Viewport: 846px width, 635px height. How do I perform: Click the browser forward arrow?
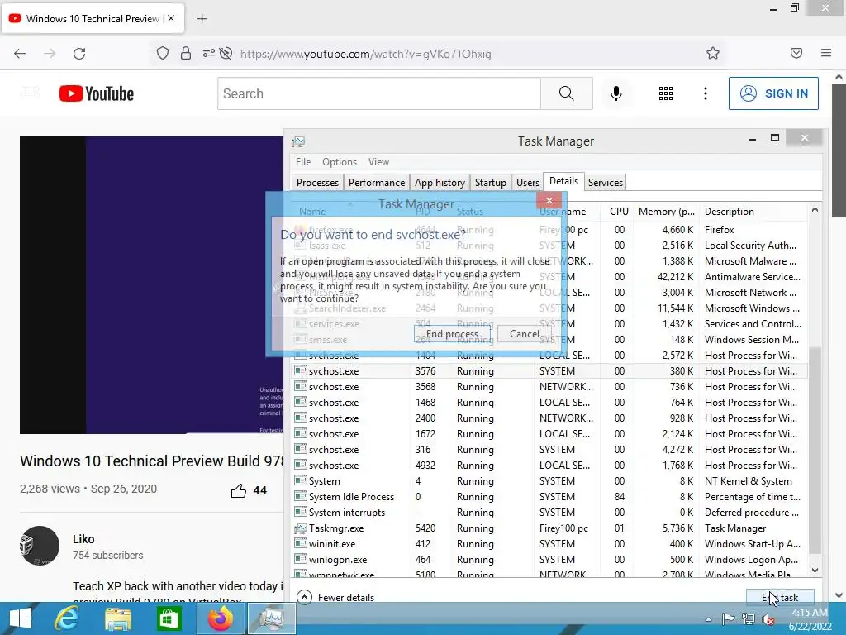click(x=50, y=54)
